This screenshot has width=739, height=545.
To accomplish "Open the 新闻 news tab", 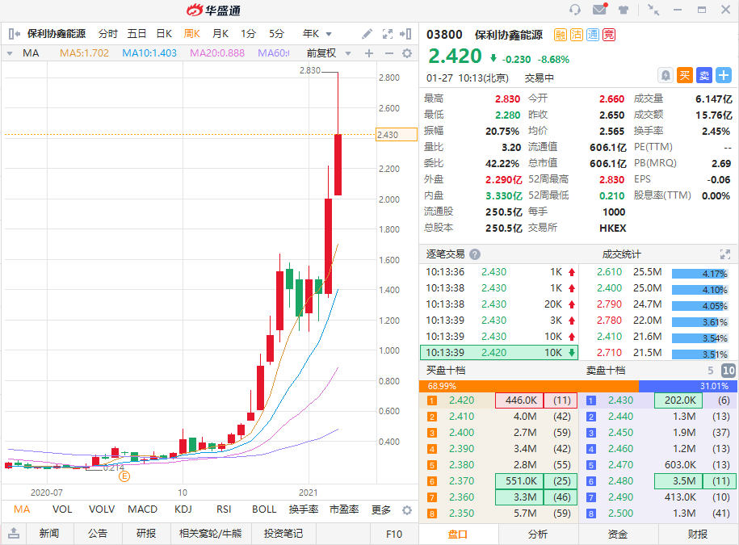I will 49,533.
